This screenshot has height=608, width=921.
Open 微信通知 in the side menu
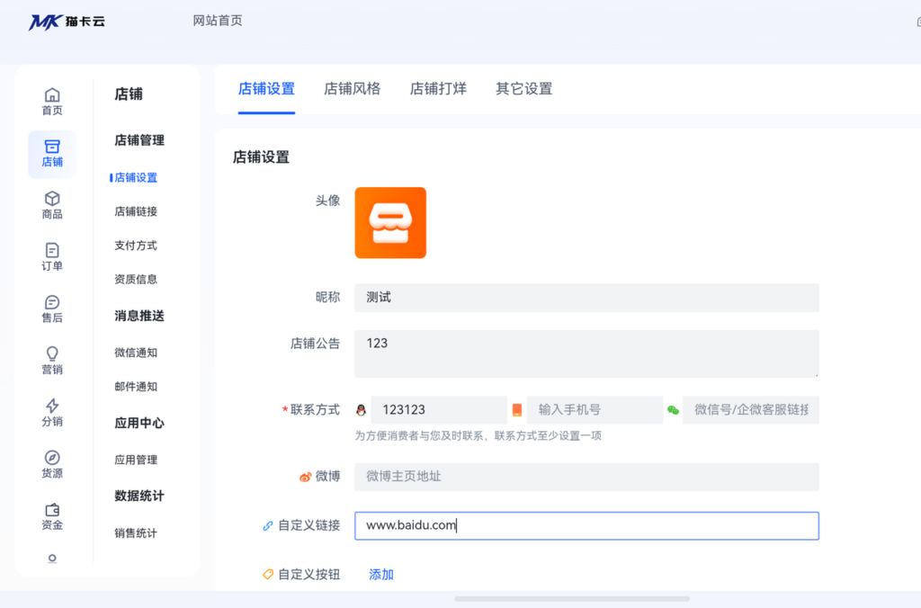pos(136,353)
